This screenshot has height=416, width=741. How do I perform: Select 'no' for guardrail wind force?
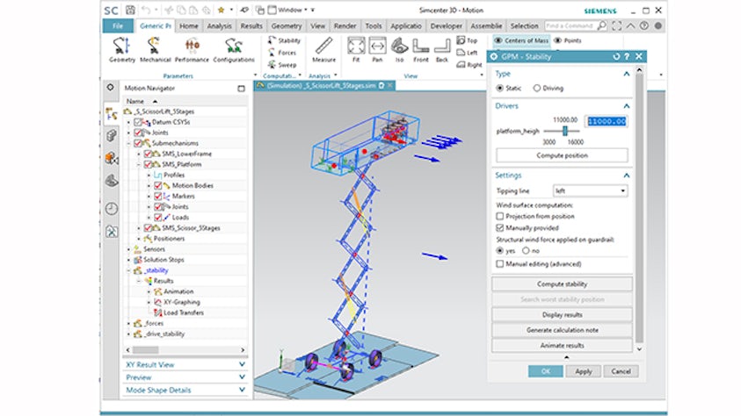pos(526,250)
